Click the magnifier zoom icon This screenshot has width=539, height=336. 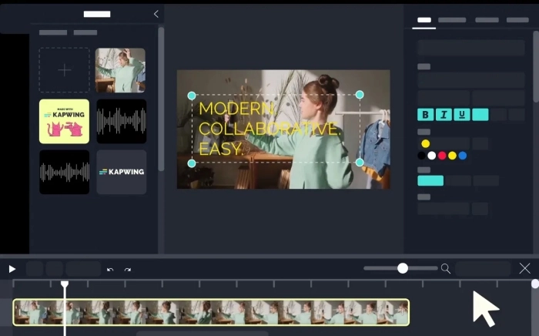point(445,268)
